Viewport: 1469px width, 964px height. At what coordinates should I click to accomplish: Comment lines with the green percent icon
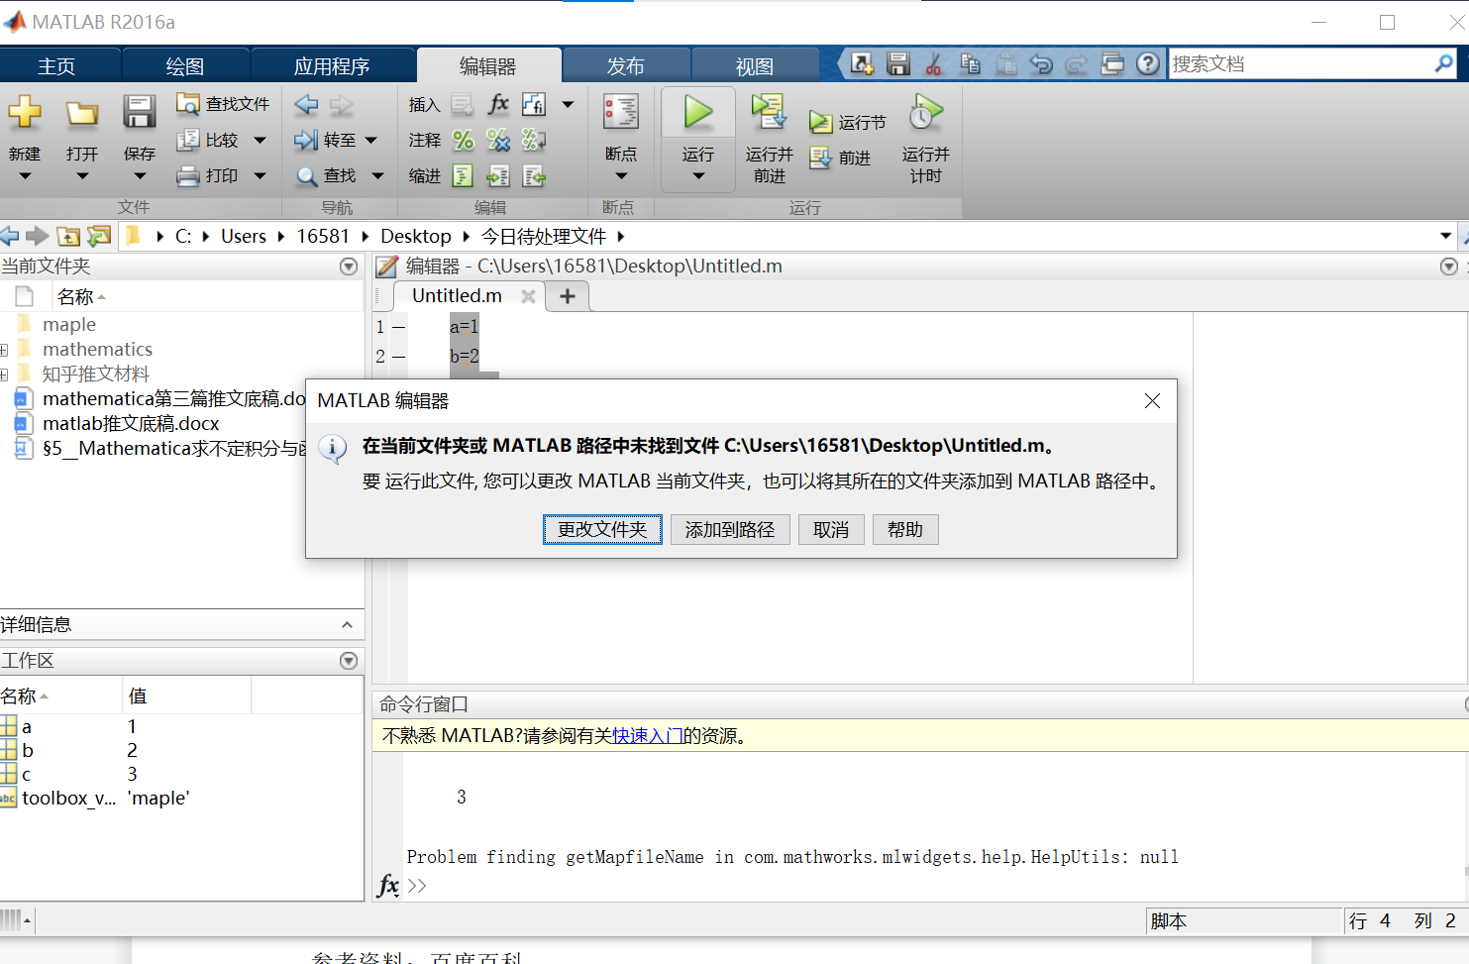(x=463, y=141)
